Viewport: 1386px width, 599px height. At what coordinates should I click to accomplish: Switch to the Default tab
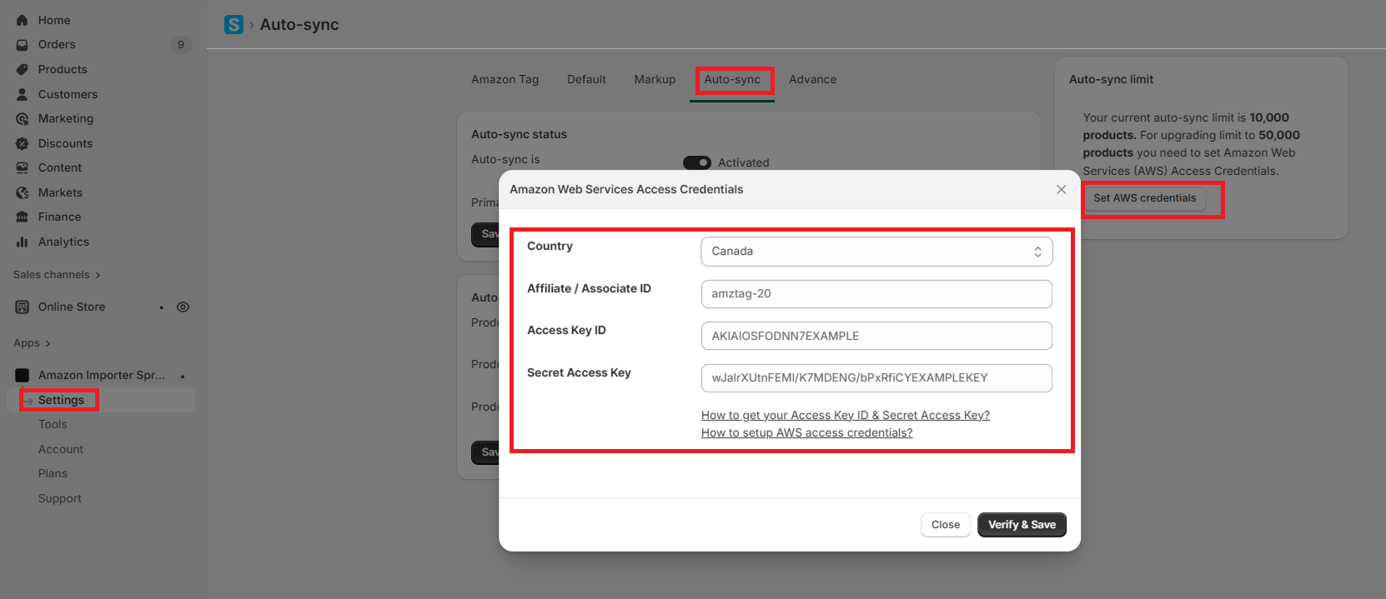pyautogui.click(x=586, y=79)
